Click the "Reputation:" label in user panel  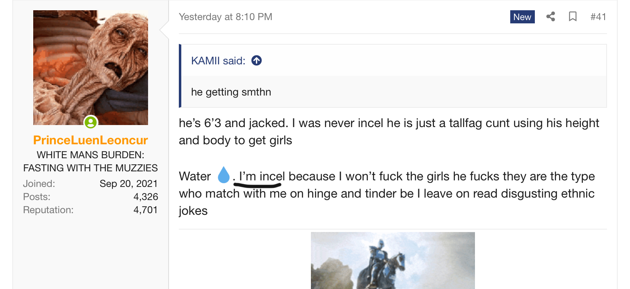click(x=48, y=210)
